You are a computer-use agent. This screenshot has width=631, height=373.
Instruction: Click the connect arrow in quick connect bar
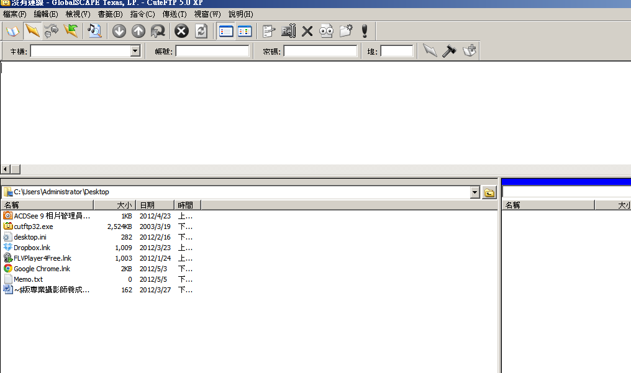(430, 51)
